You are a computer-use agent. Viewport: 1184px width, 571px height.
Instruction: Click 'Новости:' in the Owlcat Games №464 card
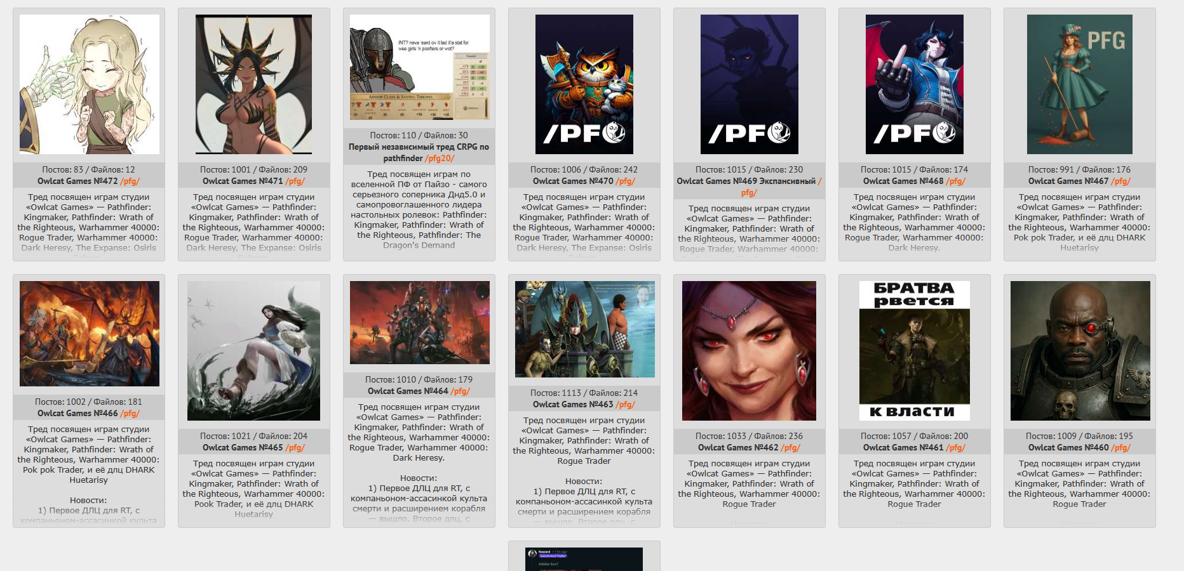pyautogui.click(x=419, y=478)
